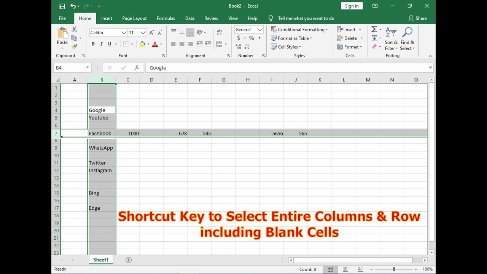Click the Increase Indent icon
487x274 pixels.
tap(208, 44)
